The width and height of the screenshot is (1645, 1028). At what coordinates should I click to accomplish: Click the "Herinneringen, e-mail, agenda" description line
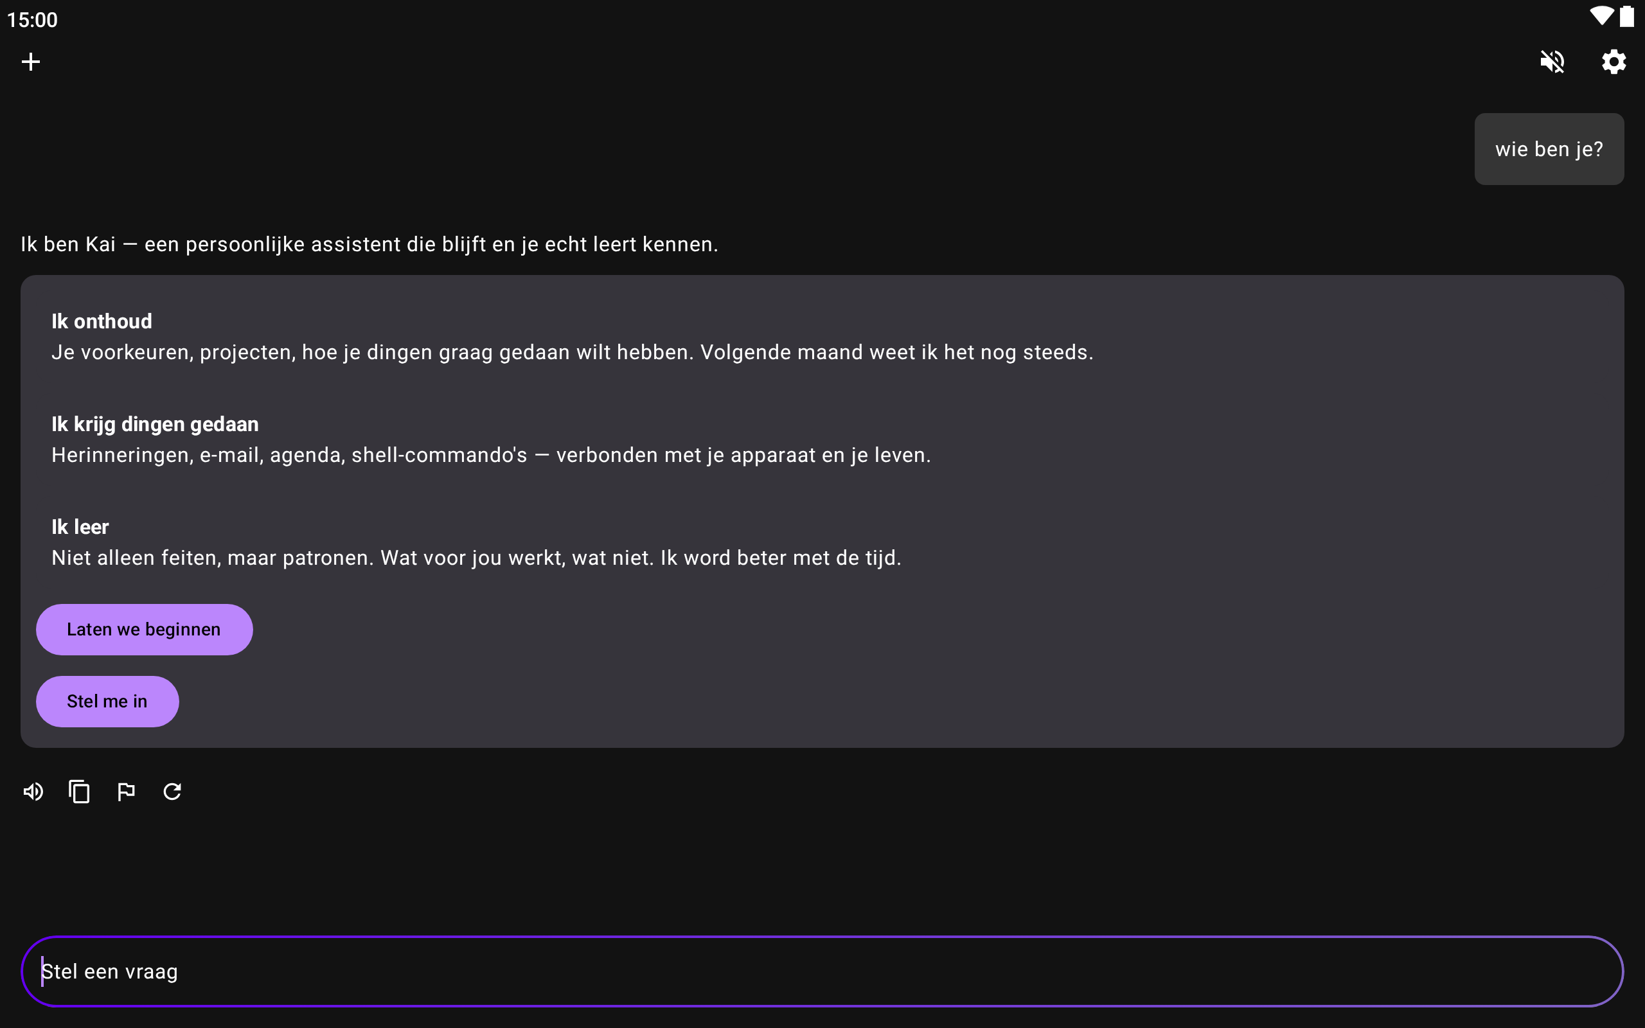[x=491, y=455]
